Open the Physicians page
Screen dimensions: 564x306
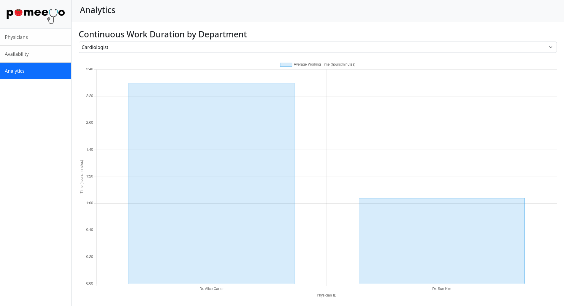pos(36,37)
